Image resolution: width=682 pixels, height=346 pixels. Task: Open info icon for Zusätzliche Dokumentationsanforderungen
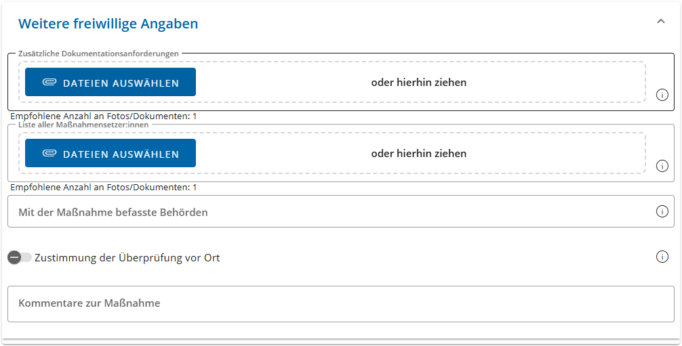coord(662,95)
